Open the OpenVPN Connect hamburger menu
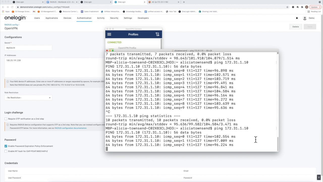Viewport: 323px width, 182px height. (x=109, y=34)
